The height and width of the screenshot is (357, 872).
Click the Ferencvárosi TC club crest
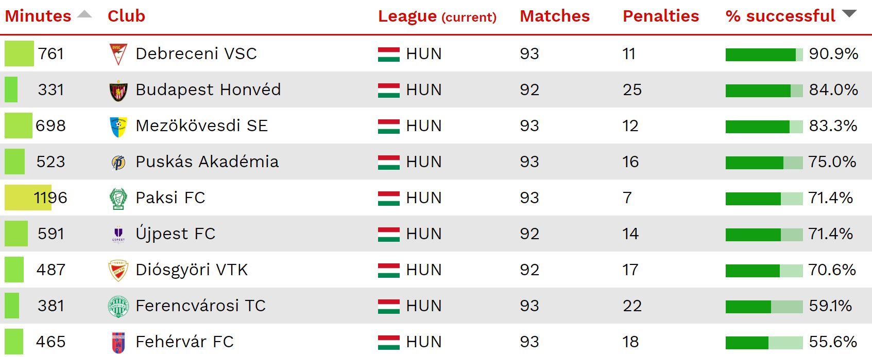(x=118, y=307)
